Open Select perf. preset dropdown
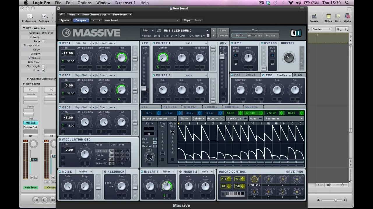Image resolution: width=373 pixels, height=209 pixels. [x=159, y=118]
